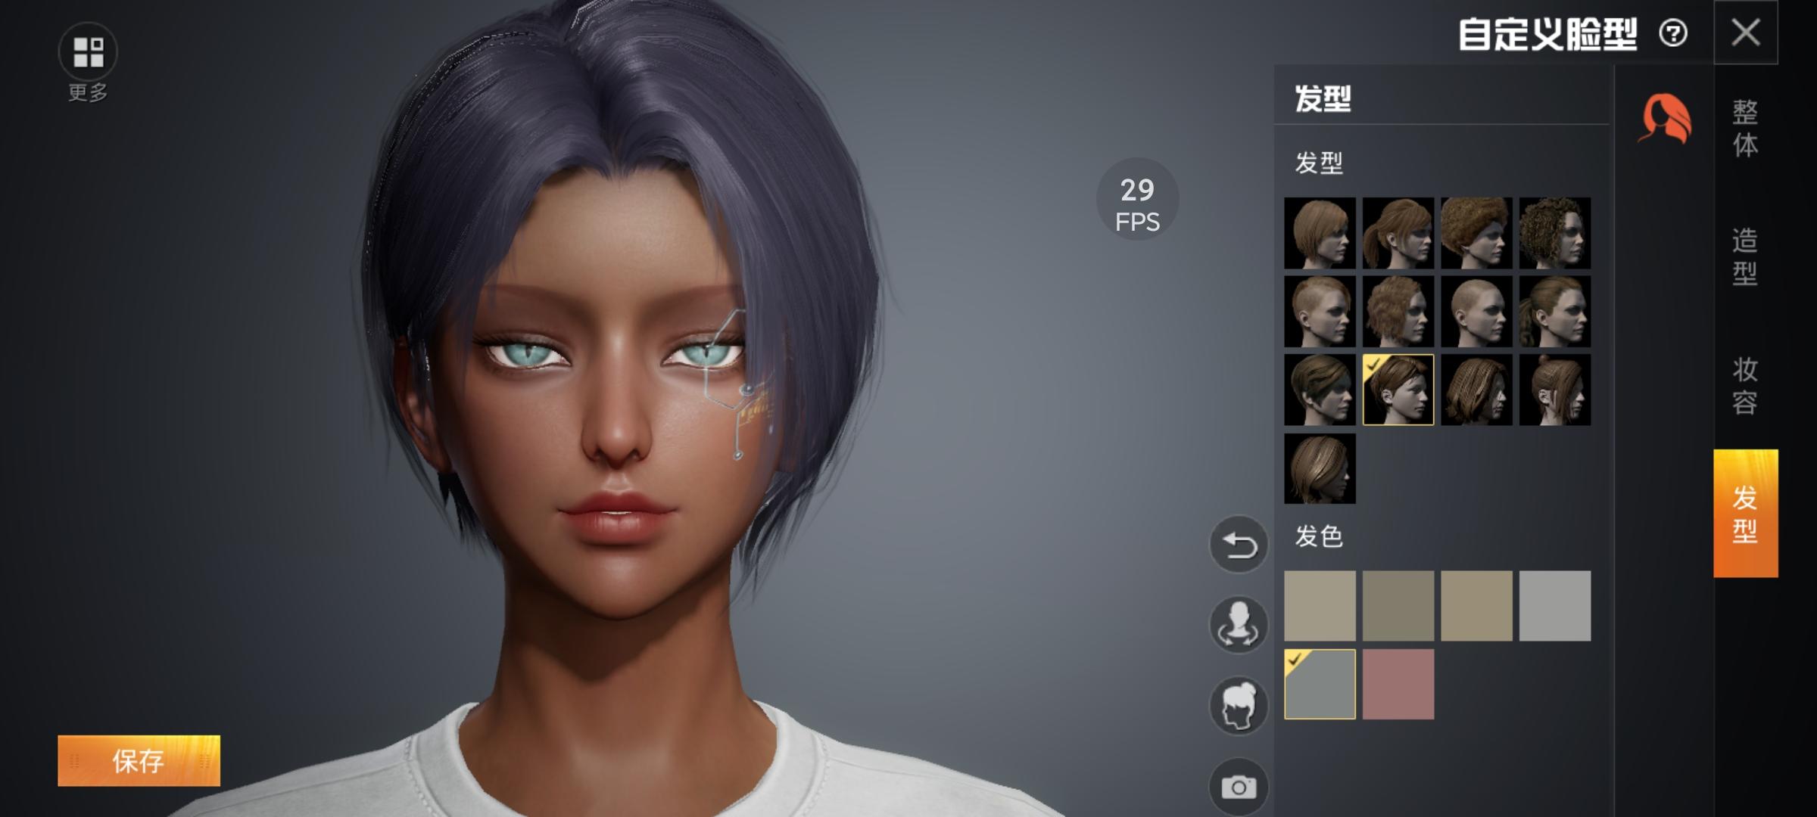Choose the light gray hair color swatch
This screenshot has height=817, width=1817.
point(1554,606)
